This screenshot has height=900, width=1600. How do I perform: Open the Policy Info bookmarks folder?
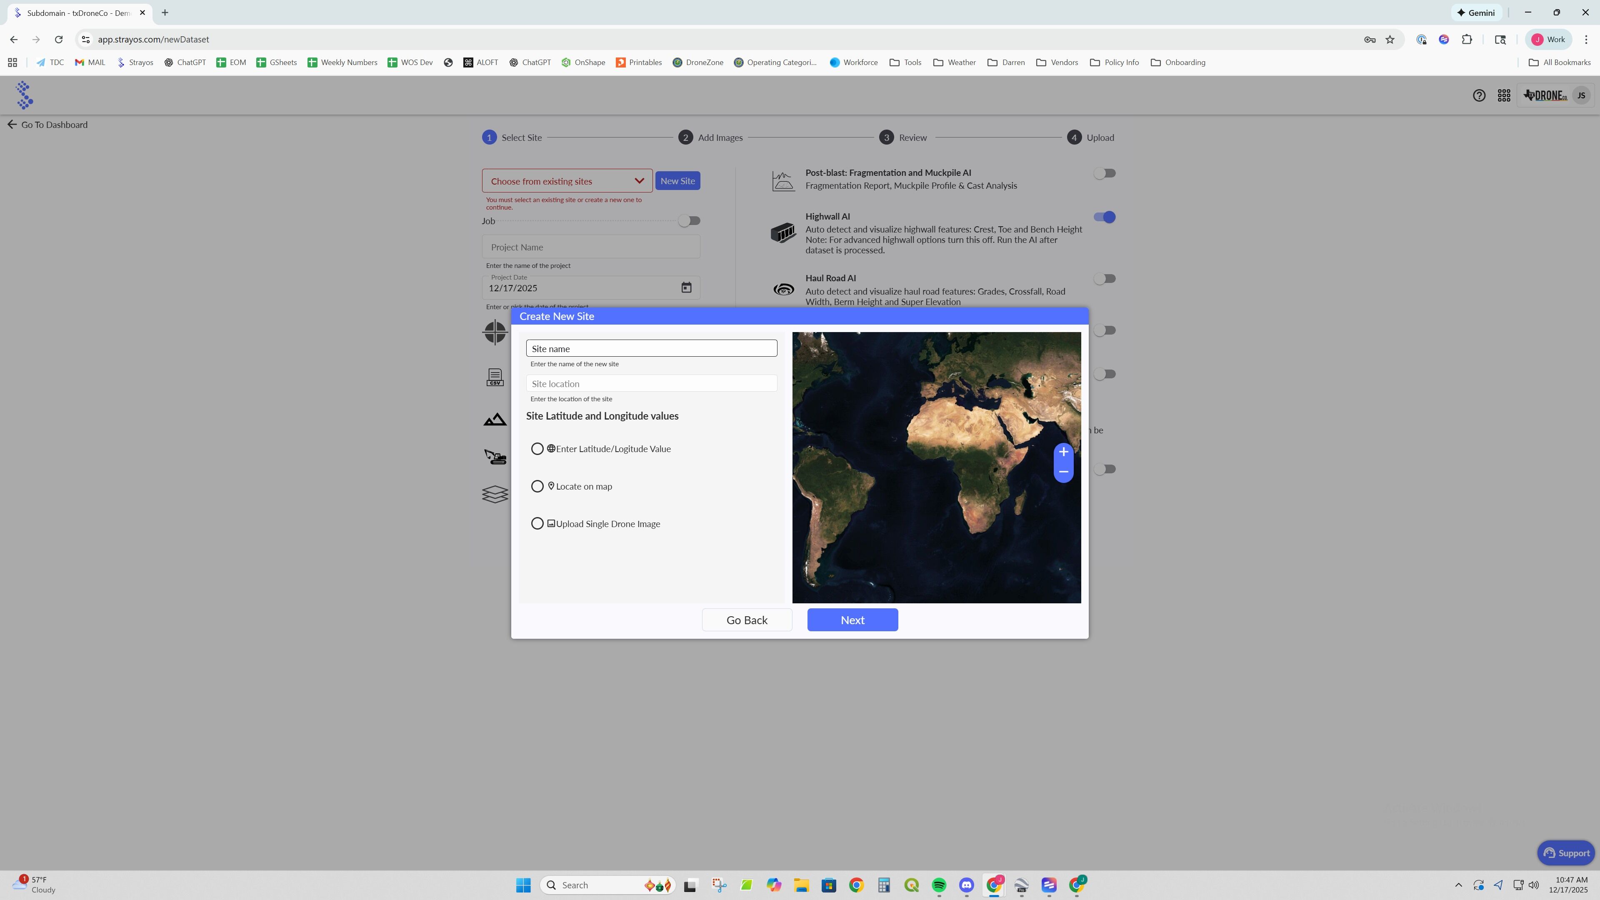[1114, 62]
